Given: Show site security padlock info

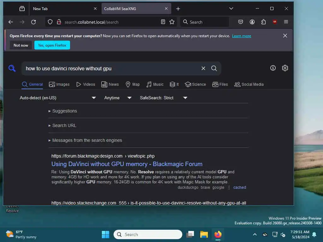Looking at the screenshot, I should tap(59, 22).
